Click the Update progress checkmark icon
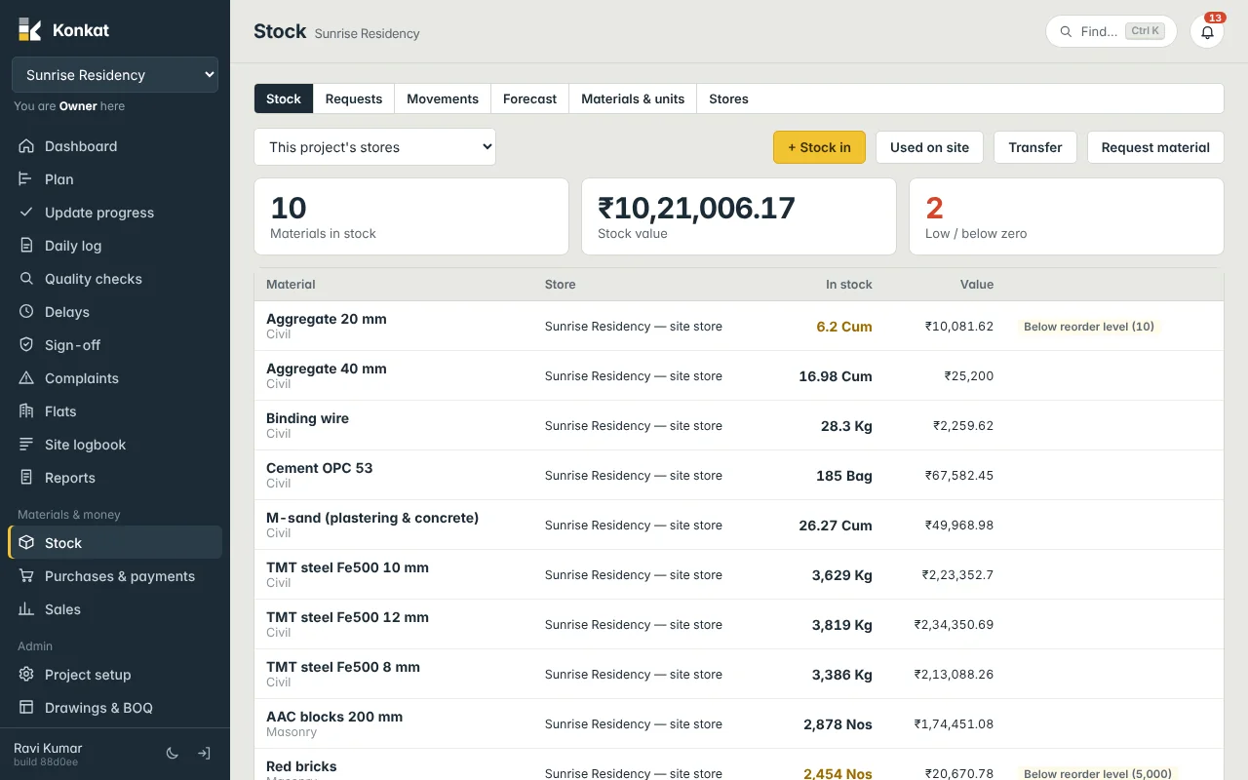Screen dimensions: 1248x780 pos(26,213)
